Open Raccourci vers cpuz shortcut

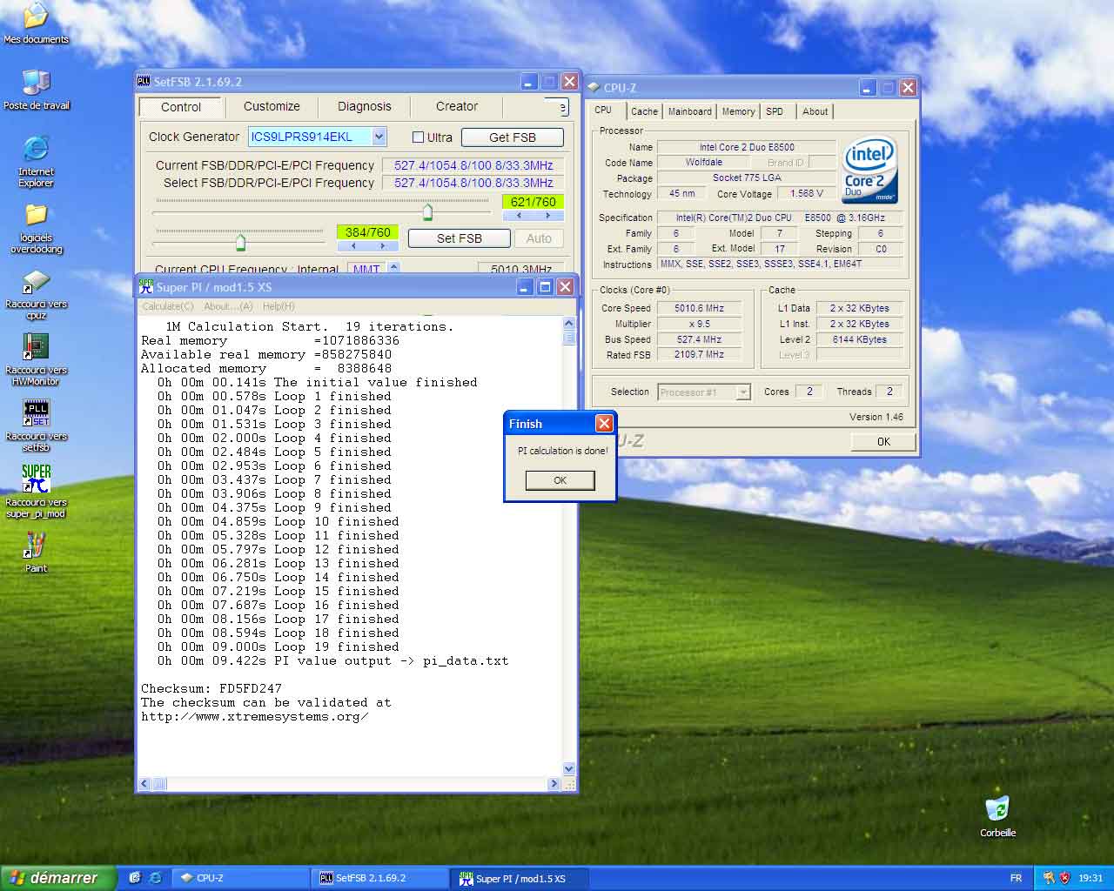tap(36, 294)
